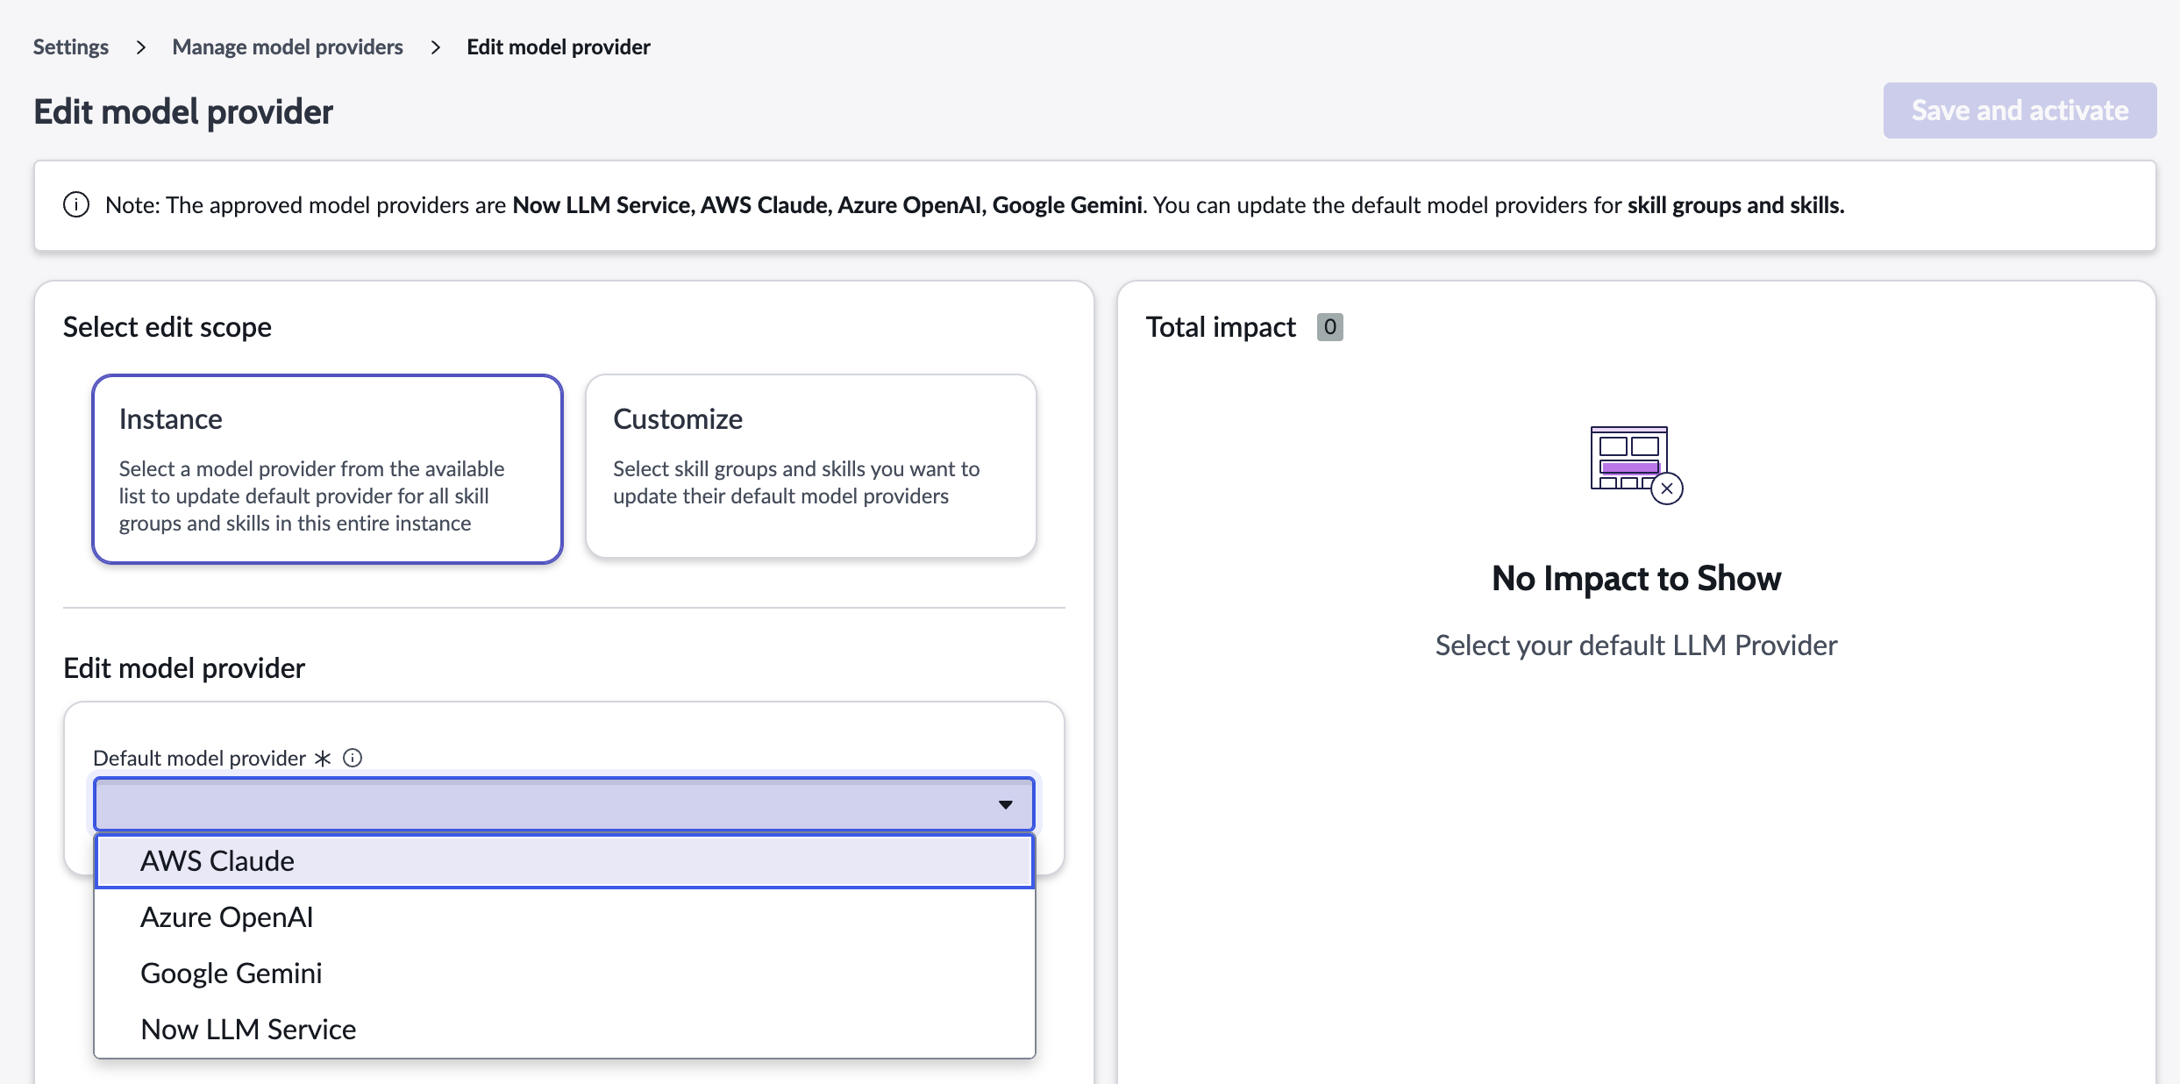
Task: Select the Customize edit scope card
Action: (x=811, y=466)
